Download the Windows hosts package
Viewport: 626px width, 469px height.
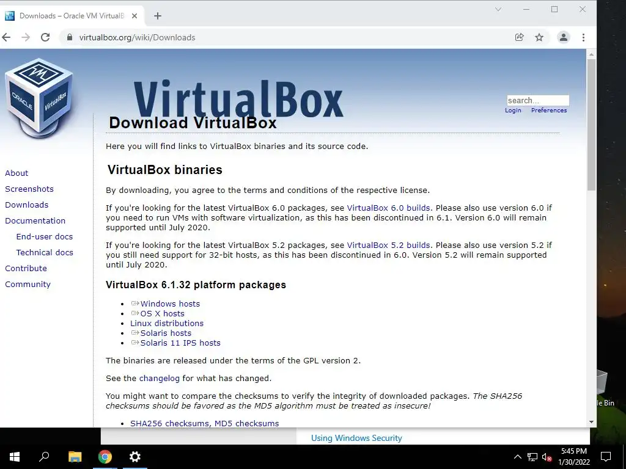(x=170, y=304)
